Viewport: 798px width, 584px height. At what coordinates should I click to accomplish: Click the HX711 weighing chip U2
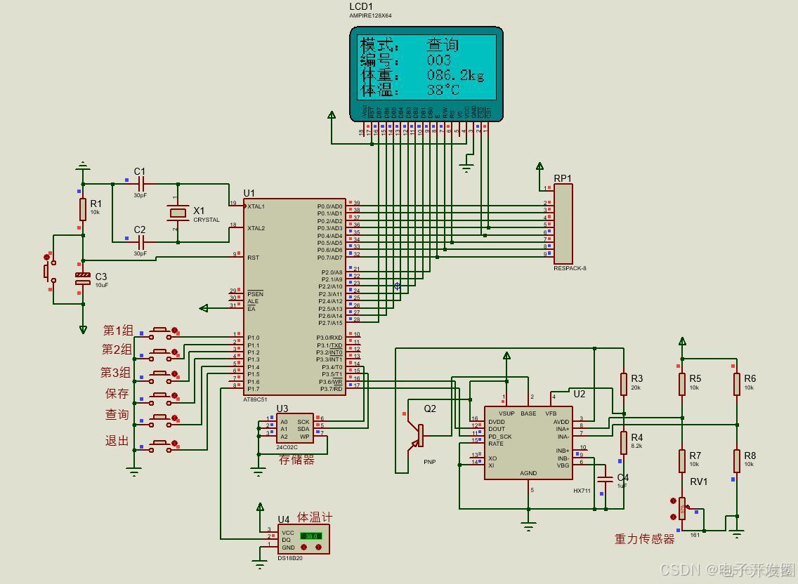pyautogui.click(x=528, y=442)
